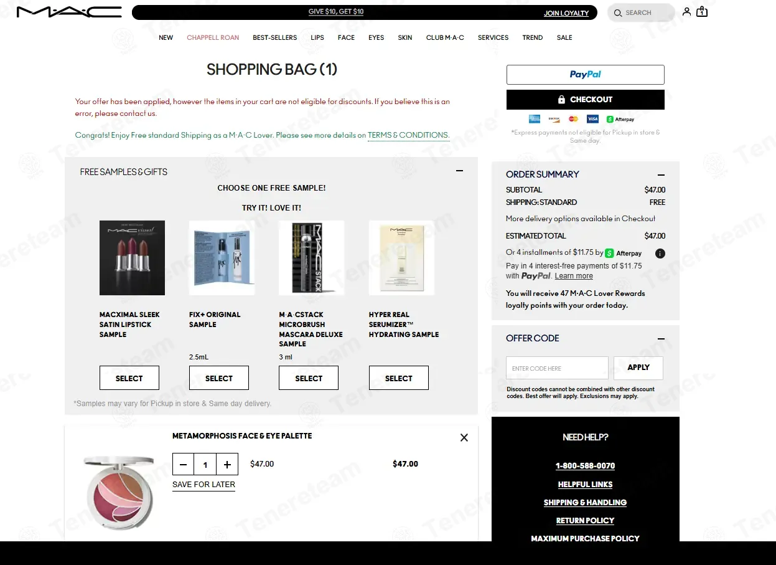Collapse the Free Samples & Gifts section
The height and width of the screenshot is (565, 776).
click(x=459, y=171)
